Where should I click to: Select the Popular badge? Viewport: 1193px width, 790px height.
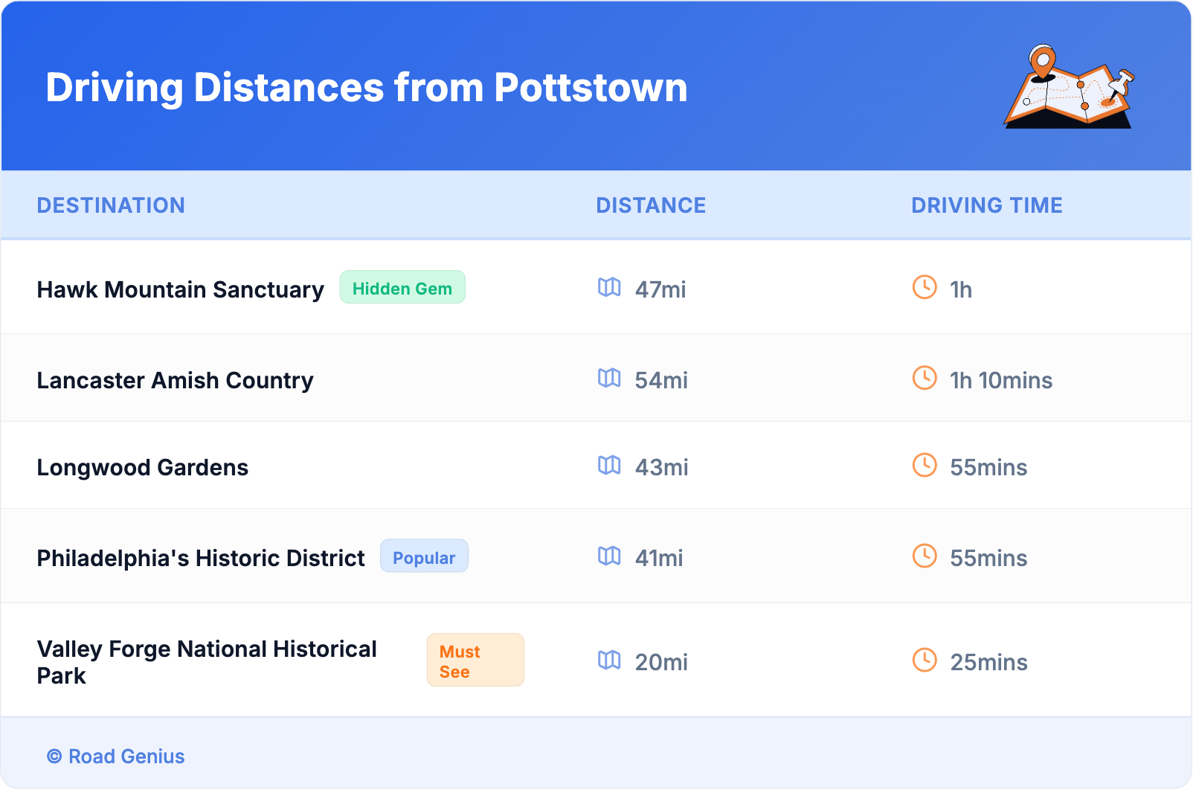424,556
